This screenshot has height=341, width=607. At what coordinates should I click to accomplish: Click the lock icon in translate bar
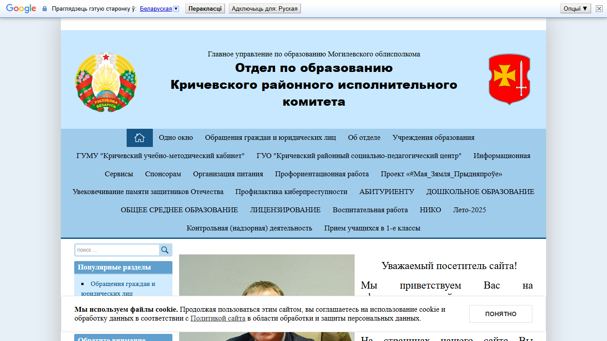(44, 8)
